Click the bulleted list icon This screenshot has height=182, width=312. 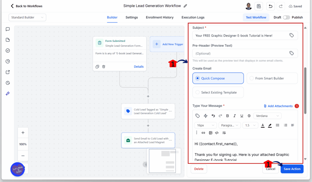tap(278, 125)
